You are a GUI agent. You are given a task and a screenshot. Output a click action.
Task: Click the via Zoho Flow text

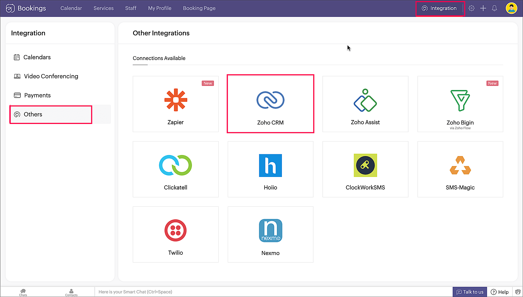tap(460, 128)
